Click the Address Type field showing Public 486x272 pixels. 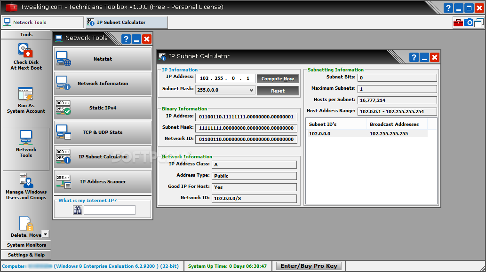coord(254,176)
